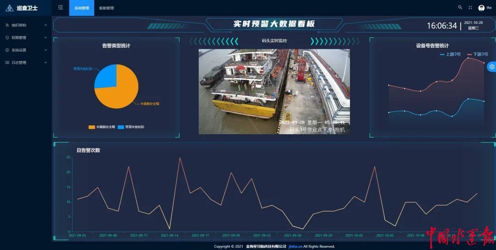Click the 巡查卫士 triangle logo icon
The width and height of the screenshot is (496, 250).
[x=10, y=8]
